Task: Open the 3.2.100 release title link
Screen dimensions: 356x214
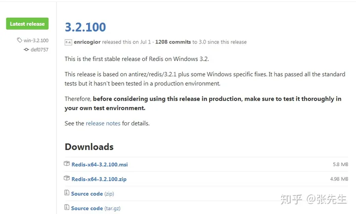Action: (86, 27)
